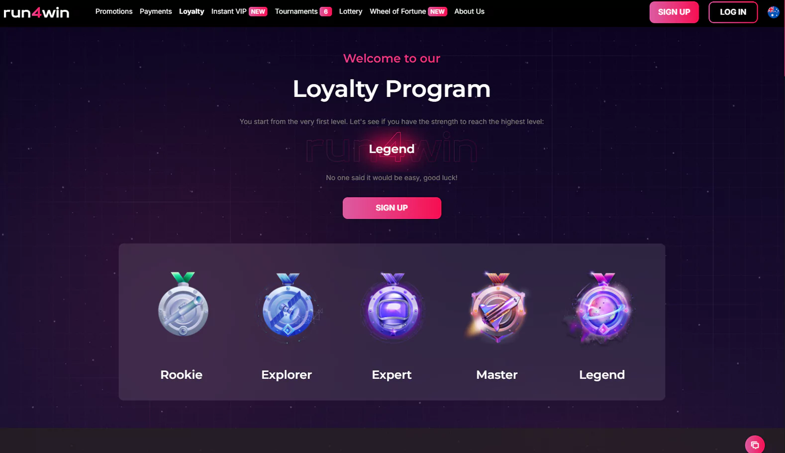The image size is (785, 453).
Task: Open the Lottery page
Action: [351, 11]
